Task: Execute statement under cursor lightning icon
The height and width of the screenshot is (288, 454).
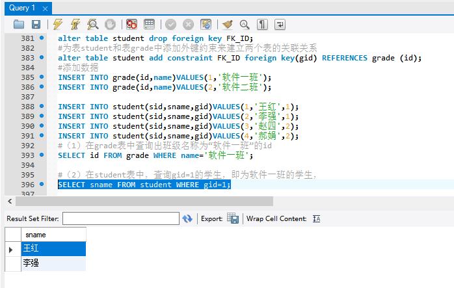Action: pos(75,24)
